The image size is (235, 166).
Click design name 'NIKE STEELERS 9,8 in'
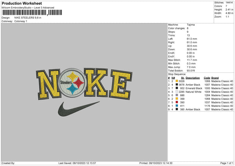[x=28, y=18]
